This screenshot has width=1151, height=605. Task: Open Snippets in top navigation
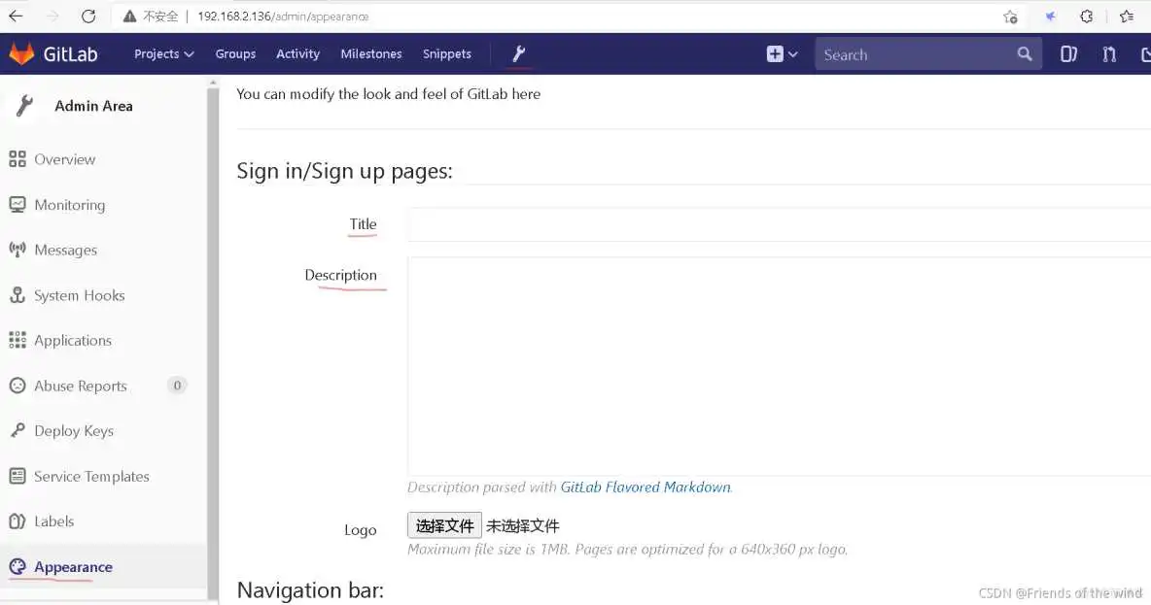446,54
